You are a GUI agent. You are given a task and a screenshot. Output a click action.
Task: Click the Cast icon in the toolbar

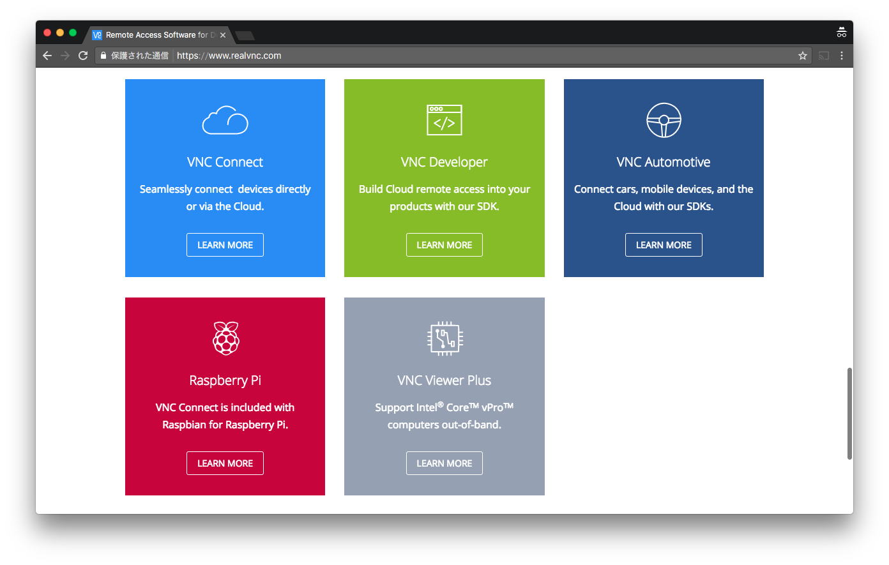(x=824, y=56)
